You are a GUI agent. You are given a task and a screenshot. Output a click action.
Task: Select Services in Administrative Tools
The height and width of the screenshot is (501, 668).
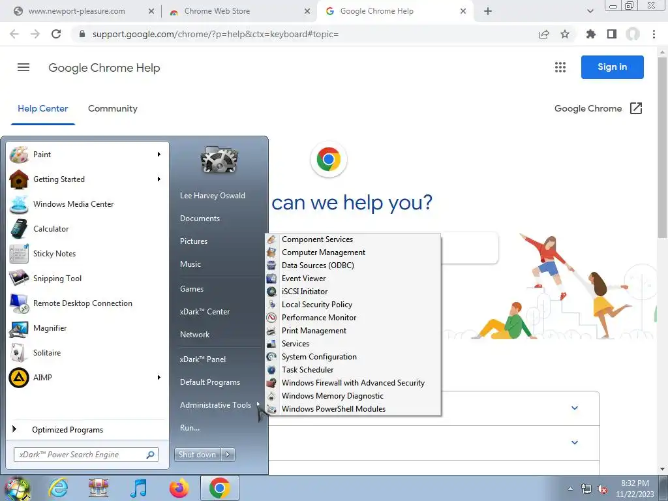296,344
